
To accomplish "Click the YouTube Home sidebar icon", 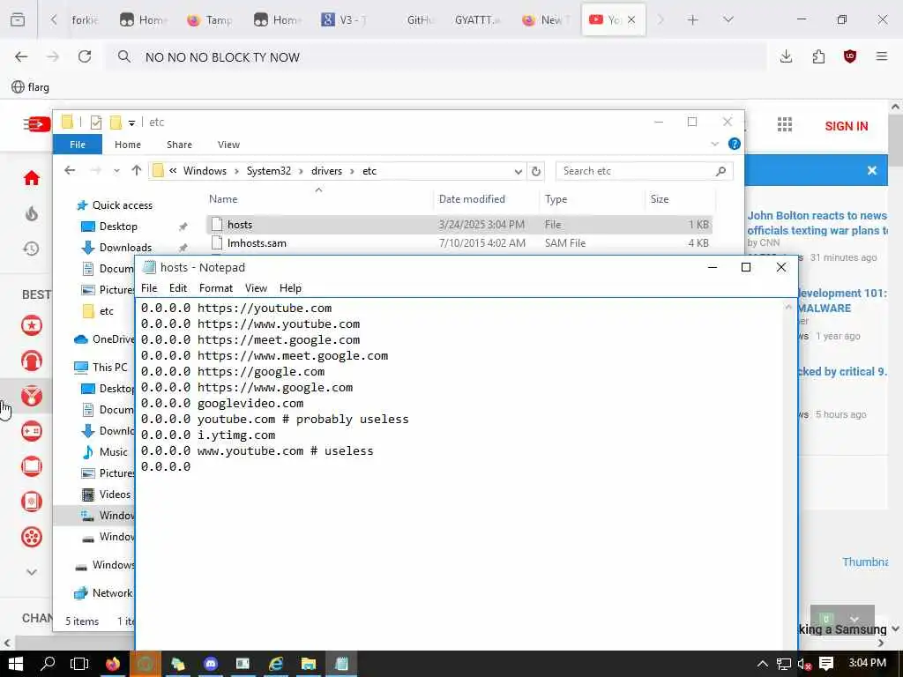I will click(32, 178).
